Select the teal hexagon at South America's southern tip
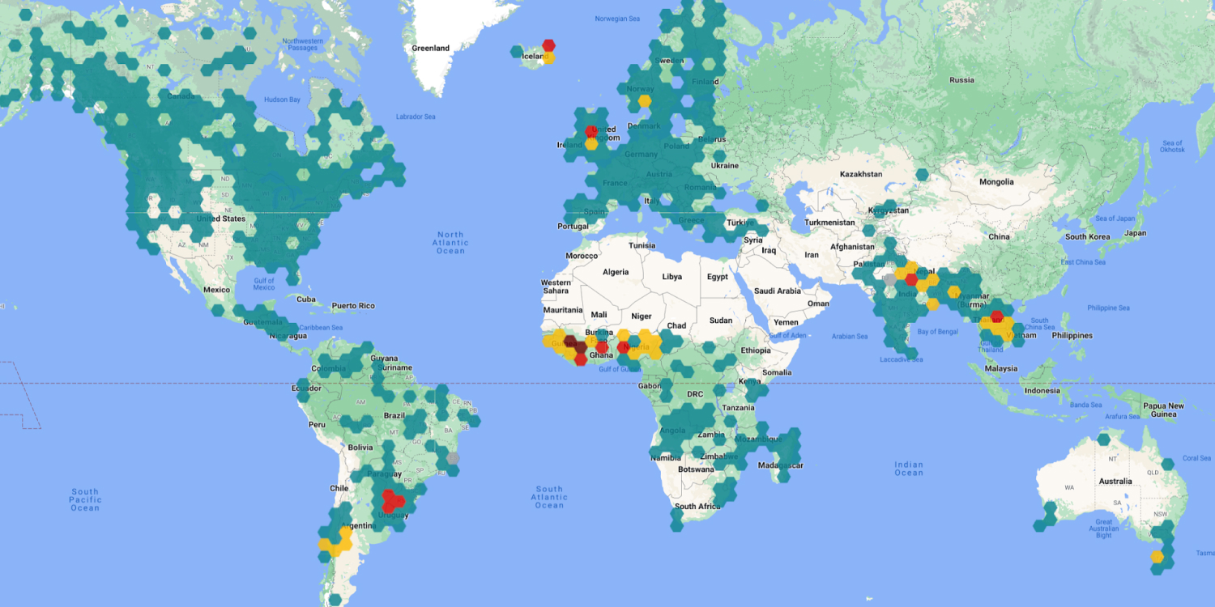This screenshot has height=607, width=1215. (x=335, y=600)
